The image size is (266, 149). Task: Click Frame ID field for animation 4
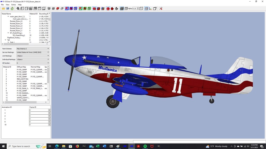point(39,116)
